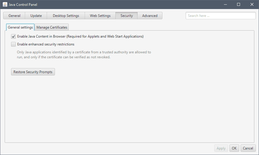This screenshot has width=259, height=155.
Task: Open the General tab
Action: (14, 16)
